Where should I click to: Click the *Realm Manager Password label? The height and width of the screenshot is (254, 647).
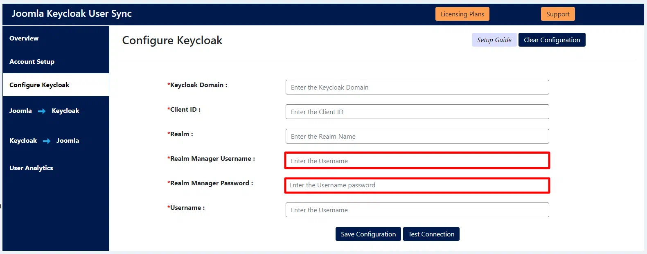pyautogui.click(x=210, y=183)
